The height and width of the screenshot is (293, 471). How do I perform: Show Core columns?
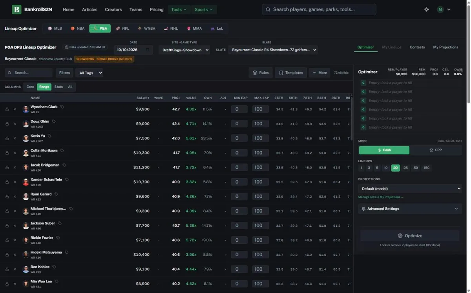click(30, 87)
